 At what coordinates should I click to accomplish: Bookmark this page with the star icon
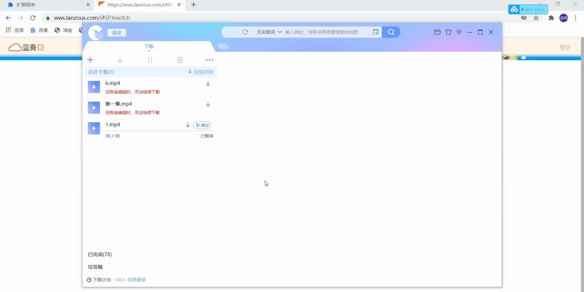point(536,18)
